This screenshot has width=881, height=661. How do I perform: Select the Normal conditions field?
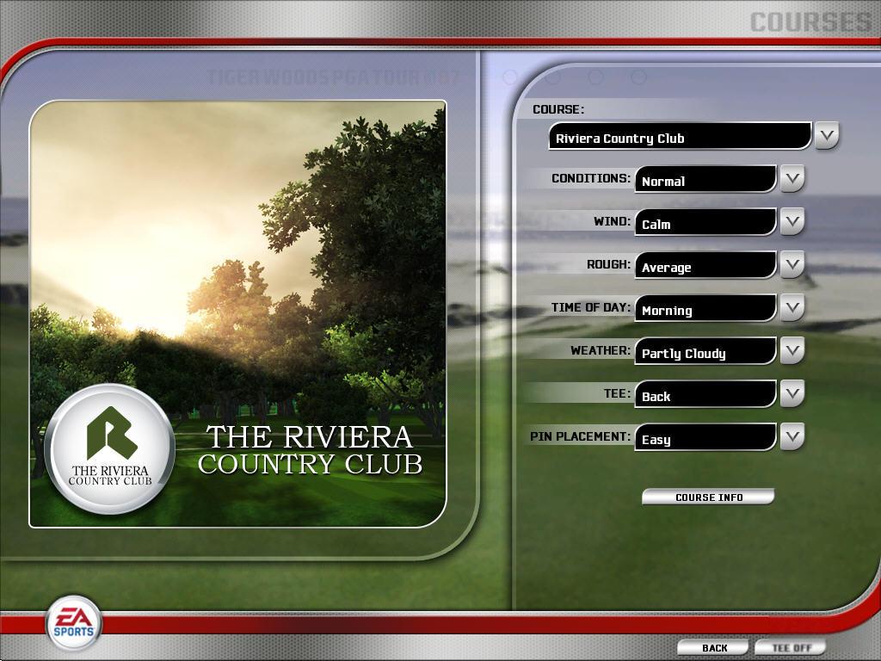tap(705, 179)
